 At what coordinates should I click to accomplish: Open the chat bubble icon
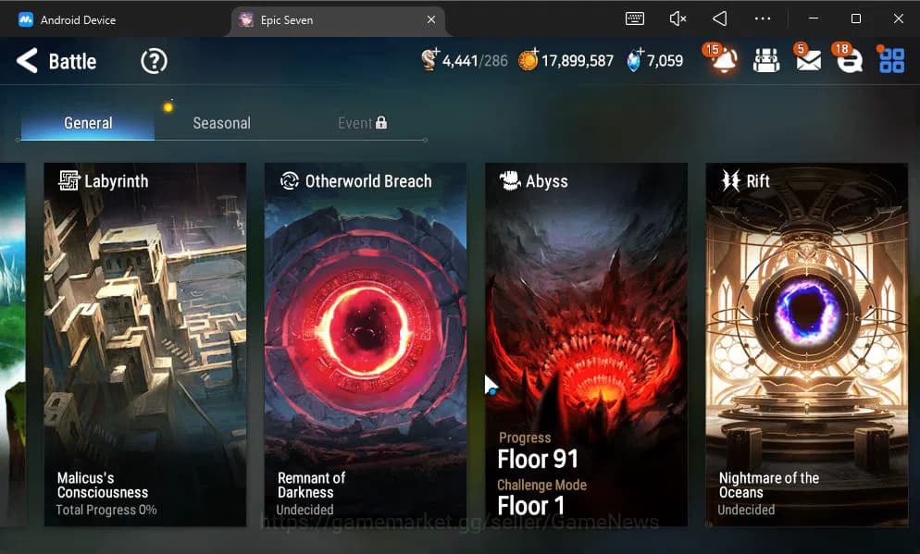849,62
